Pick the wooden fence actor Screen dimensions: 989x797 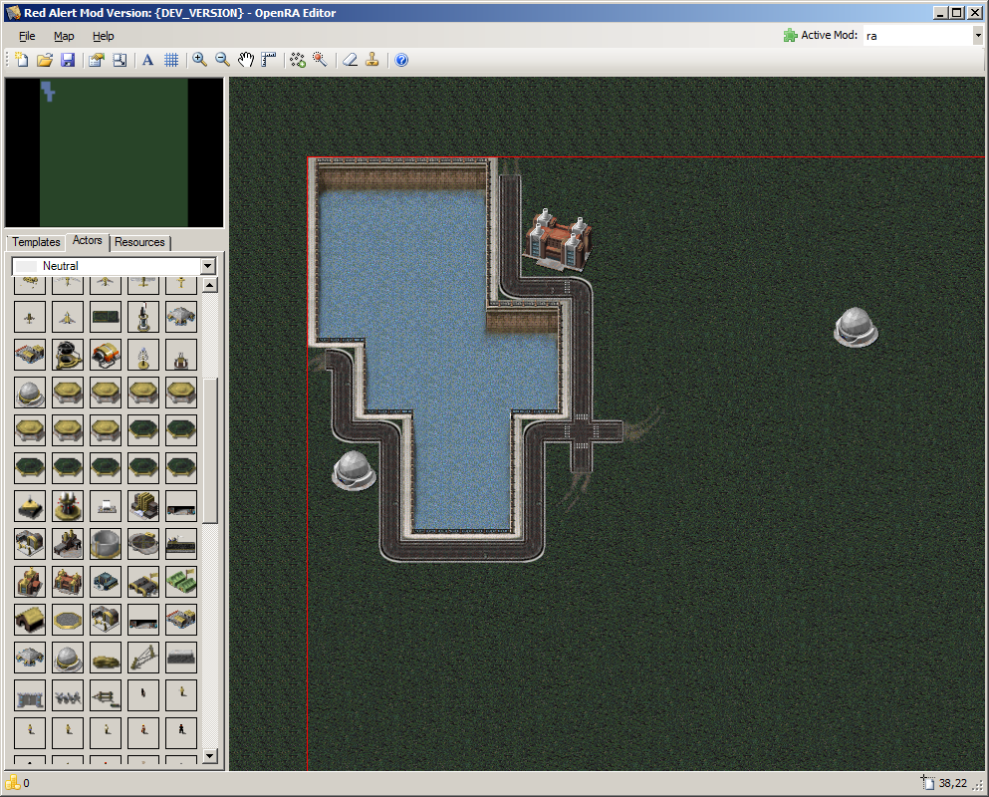pos(106,695)
